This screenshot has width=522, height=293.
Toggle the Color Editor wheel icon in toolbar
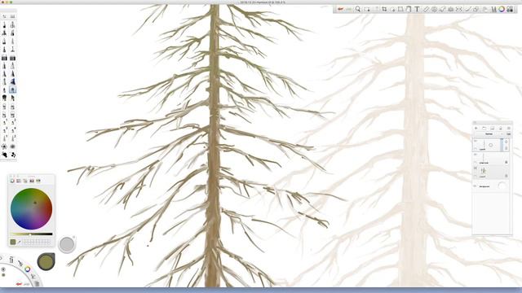click(x=502, y=9)
